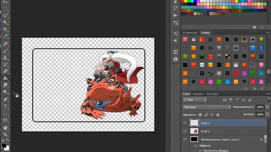Open the History panel icon in collapsed dock
Viewport: 271px width, 152px height.
pos(175,8)
